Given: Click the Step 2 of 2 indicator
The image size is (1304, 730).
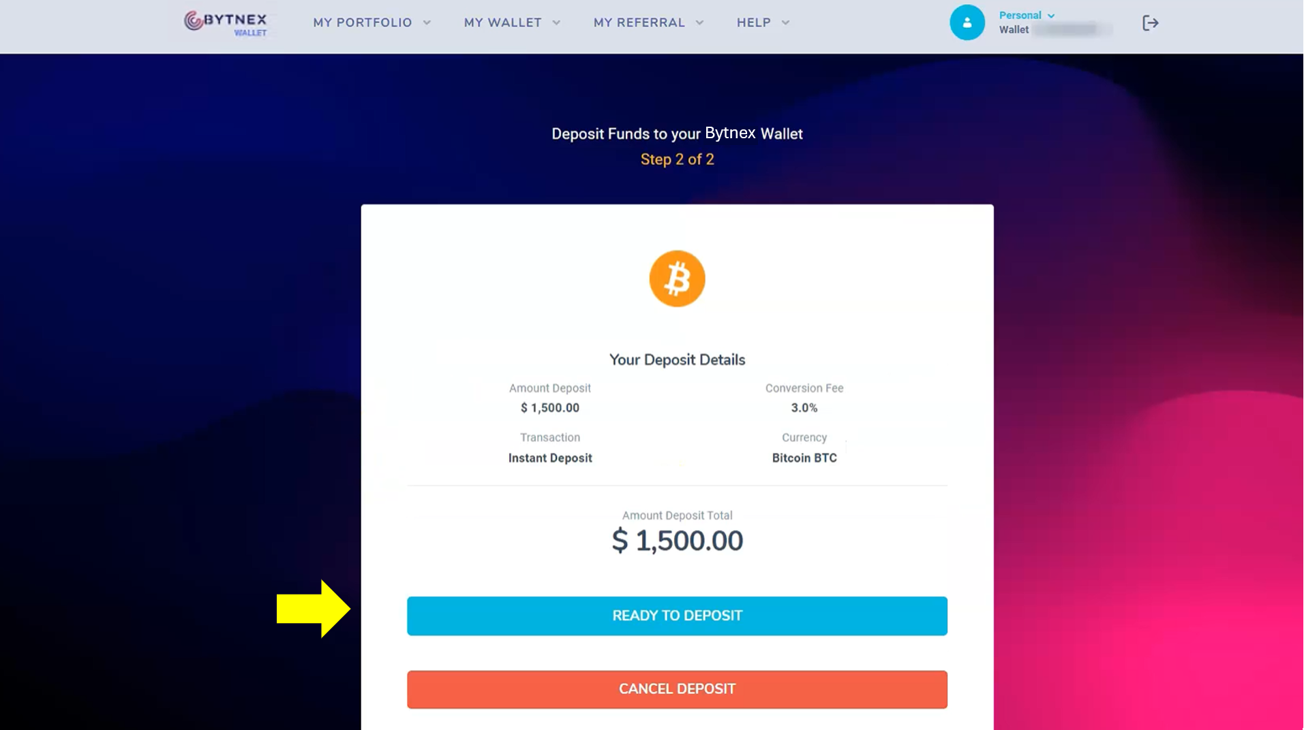Looking at the screenshot, I should [677, 159].
